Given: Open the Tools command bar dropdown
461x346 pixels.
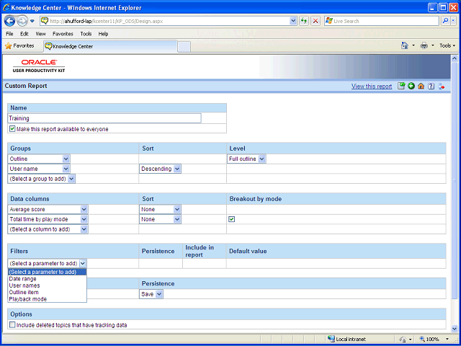Looking at the screenshot, I should pos(447,45).
